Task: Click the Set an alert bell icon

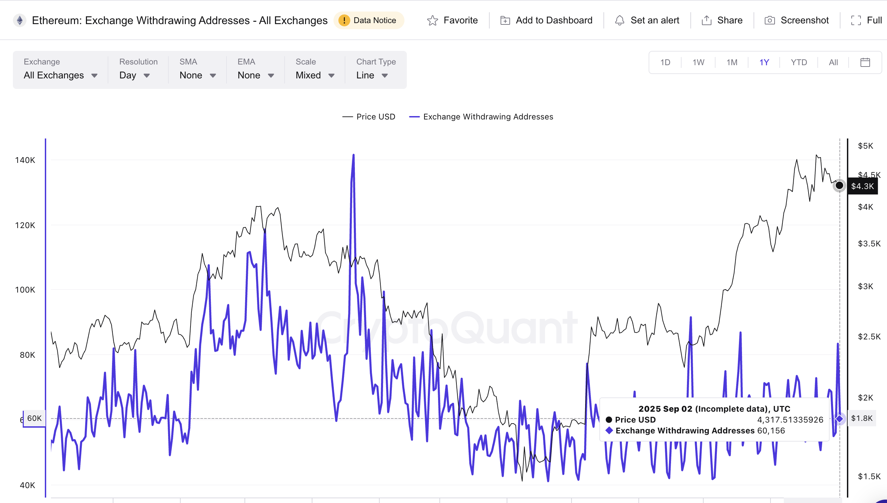Action: pyautogui.click(x=619, y=20)
